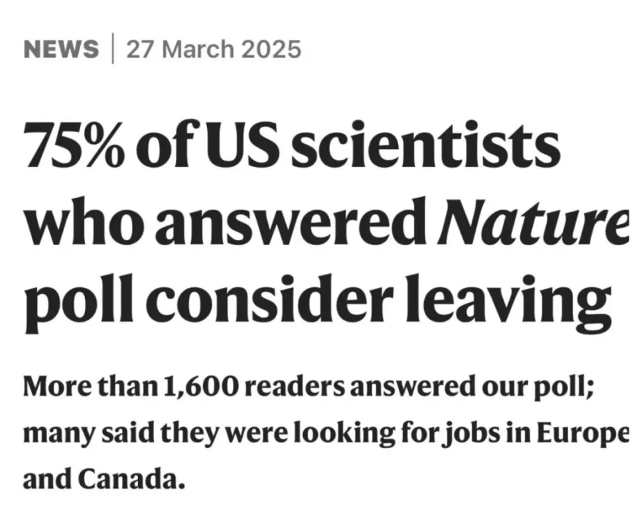Click the NEWS category label
The height and width of the screenshot is (528, 637).
pos(61,49)
